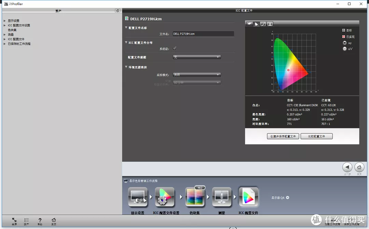The width and height of the screenshot is (369, 229).
Task: Open the 测量 measurement workflow icon
Action: (222, 197)
